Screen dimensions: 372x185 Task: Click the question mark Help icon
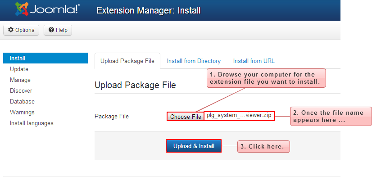(x=51, y=30)
